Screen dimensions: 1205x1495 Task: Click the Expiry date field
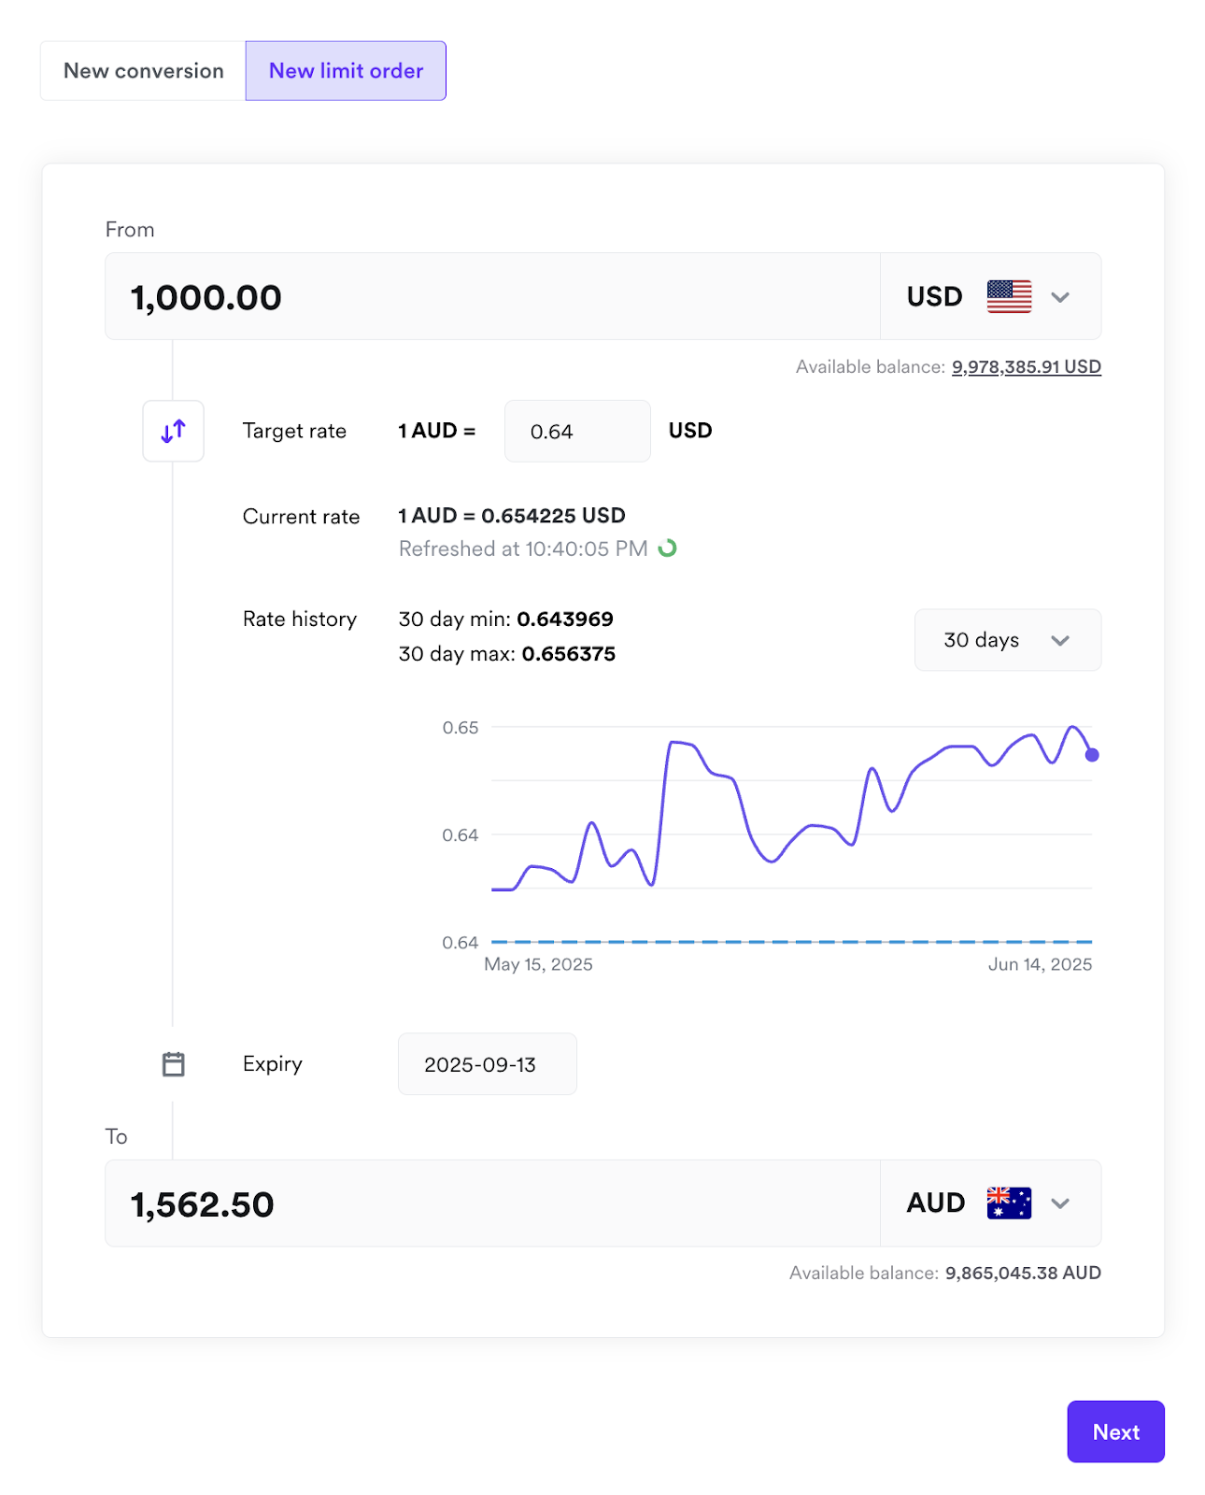coord(487,1064)
